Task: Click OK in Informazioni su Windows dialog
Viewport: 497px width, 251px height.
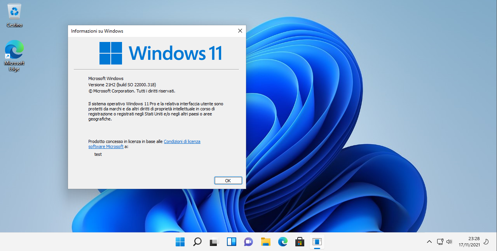Action: click(228, 181)
